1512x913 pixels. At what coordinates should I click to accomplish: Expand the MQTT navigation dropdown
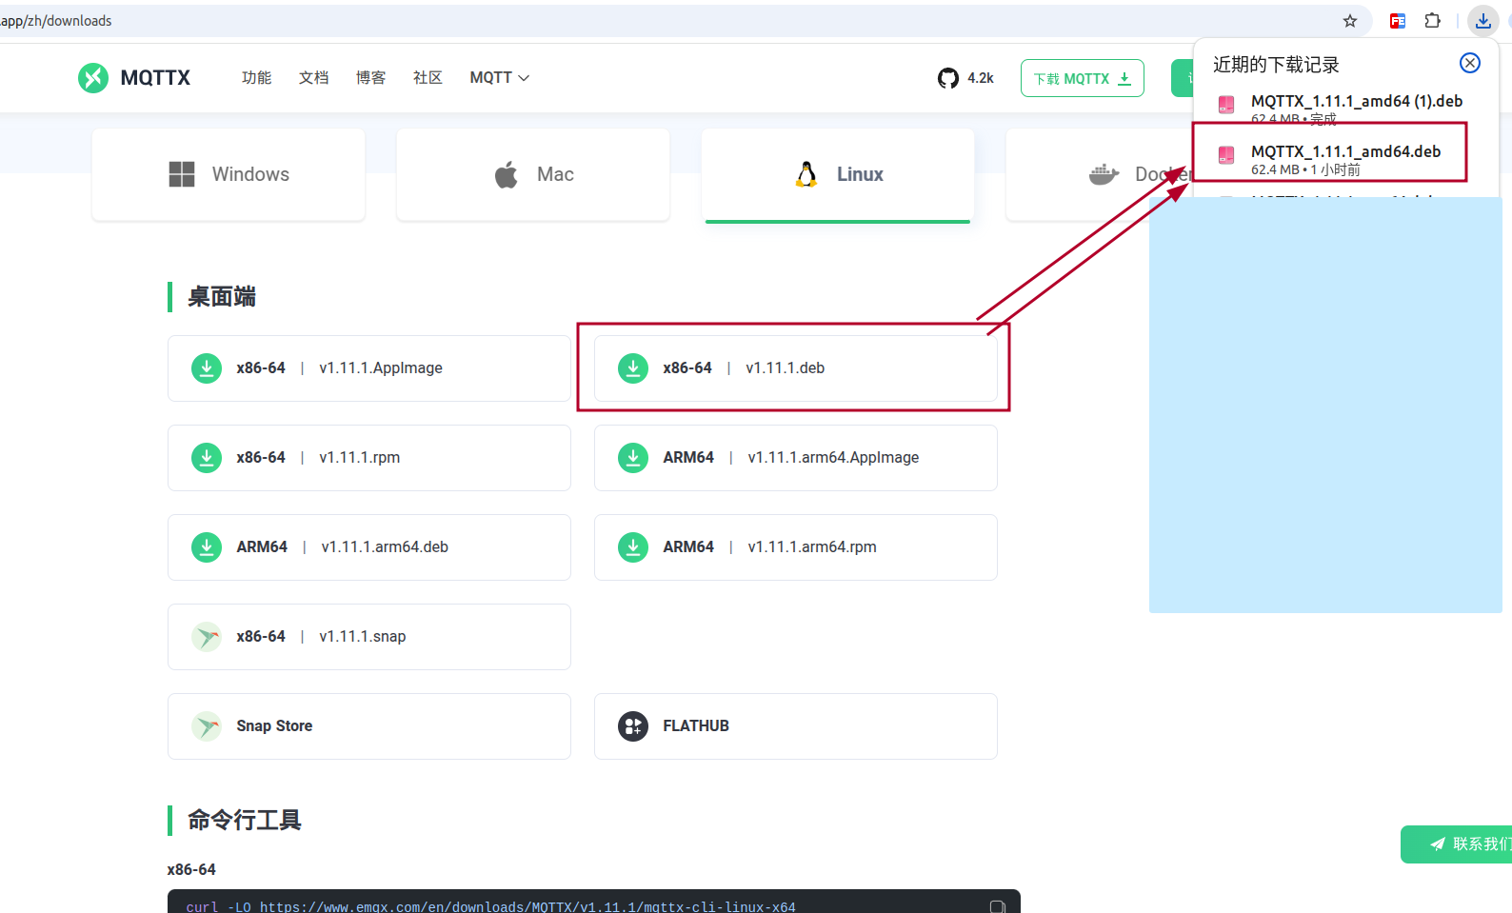tap(500, 78)
